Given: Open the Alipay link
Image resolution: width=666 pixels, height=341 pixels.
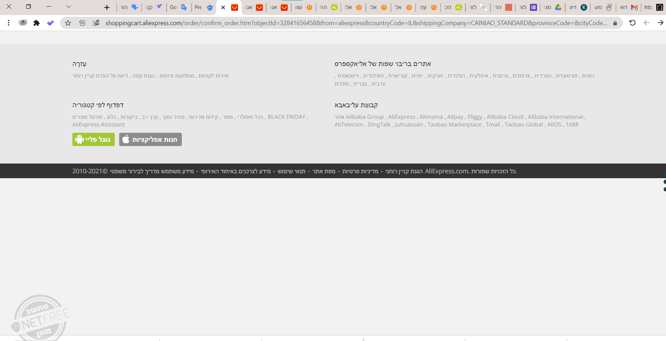Looking at the screenshot, I should click(455, 117).
